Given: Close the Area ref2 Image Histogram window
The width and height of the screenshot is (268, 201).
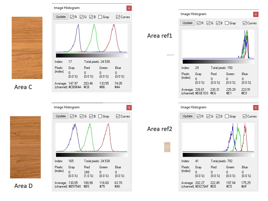Looking at the screenshot, I should (x=256, y=107).
